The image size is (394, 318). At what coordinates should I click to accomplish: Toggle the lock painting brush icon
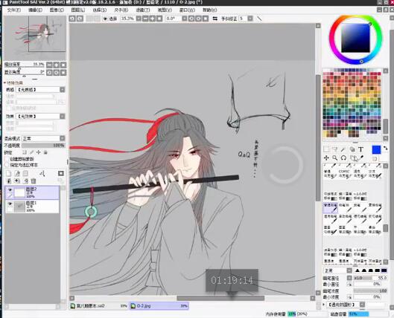[32, 152]
